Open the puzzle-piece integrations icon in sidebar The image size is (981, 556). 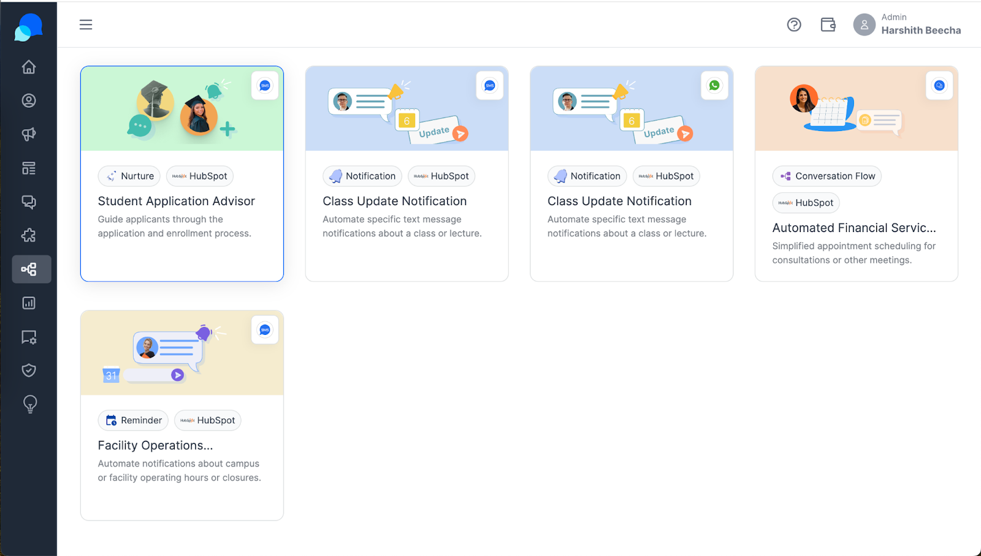pyautogui.click(x=29, y=235)
